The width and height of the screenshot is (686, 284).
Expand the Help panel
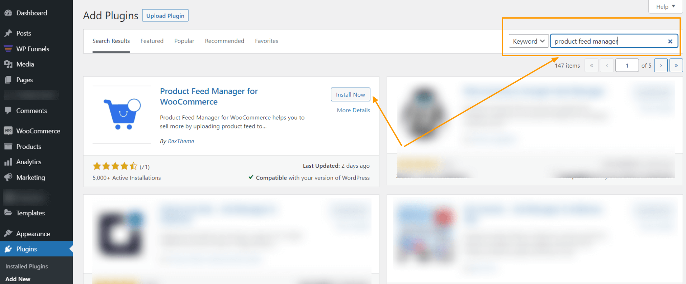click(x=665, y=6)
